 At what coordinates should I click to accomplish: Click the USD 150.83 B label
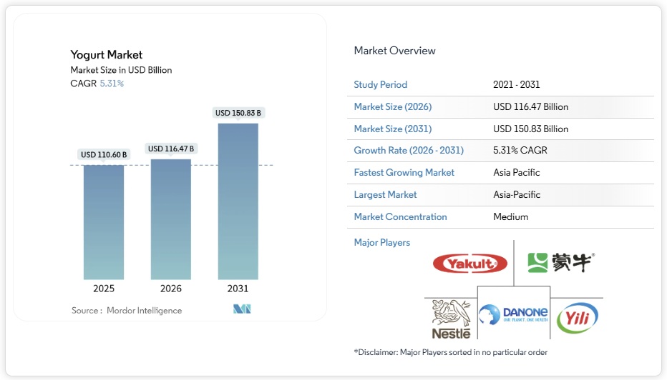(238, 113)
